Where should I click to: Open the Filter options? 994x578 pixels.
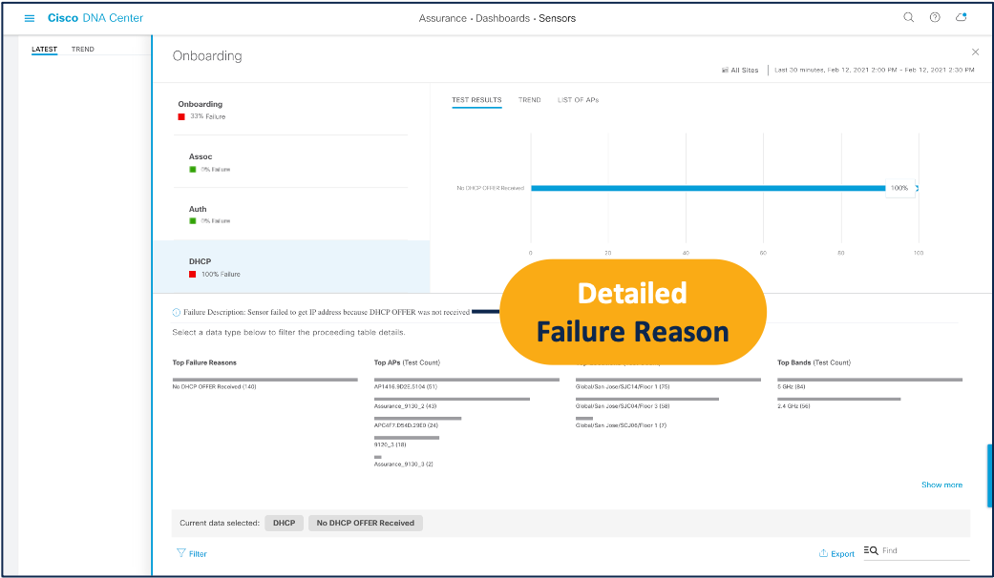[x=191, y=553]
